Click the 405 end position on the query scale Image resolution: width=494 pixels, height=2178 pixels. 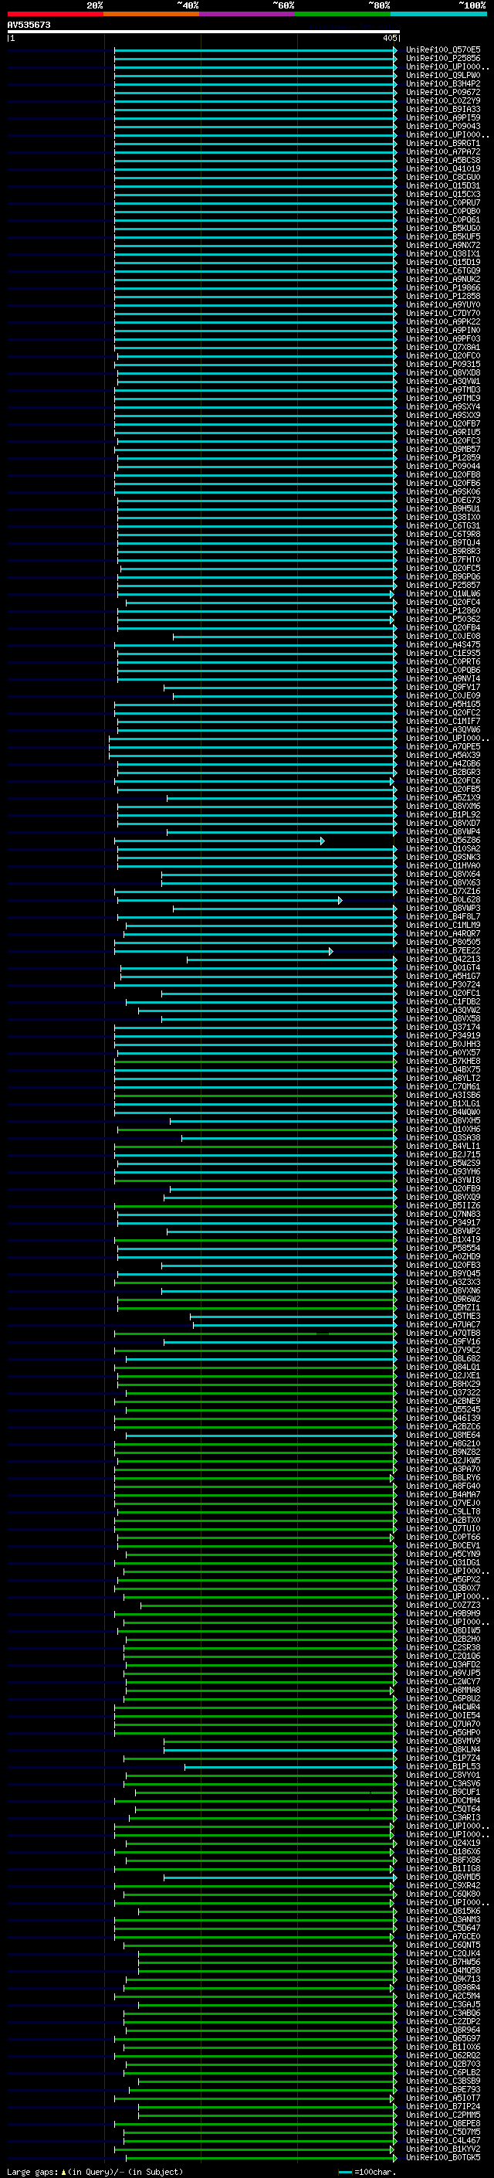pyautogui.click(x=389, y=38)
